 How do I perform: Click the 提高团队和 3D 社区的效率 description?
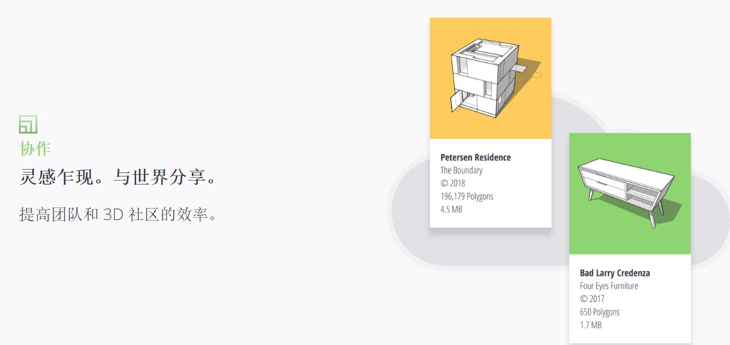(119, 215)
